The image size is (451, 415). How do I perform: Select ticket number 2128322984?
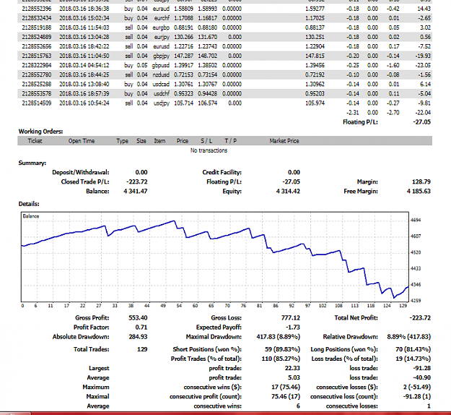click(37, 65)
